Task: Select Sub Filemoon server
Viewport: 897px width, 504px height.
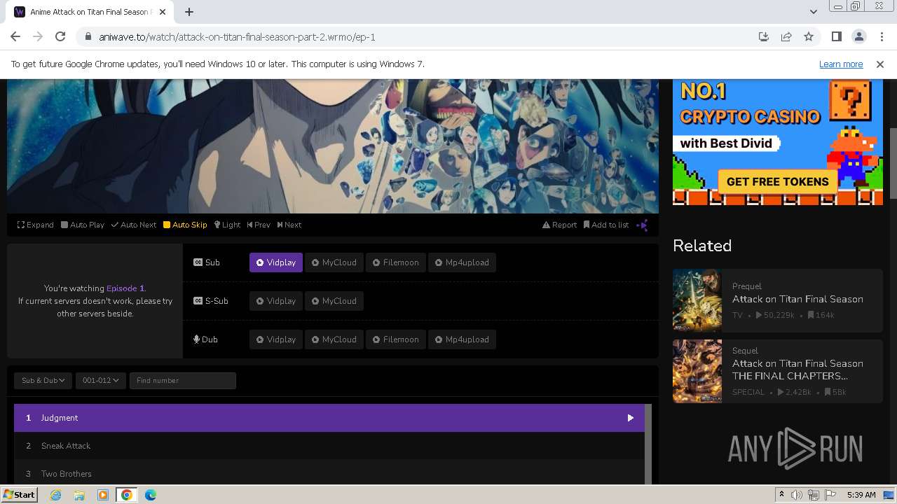Action: tap(396, 262)
